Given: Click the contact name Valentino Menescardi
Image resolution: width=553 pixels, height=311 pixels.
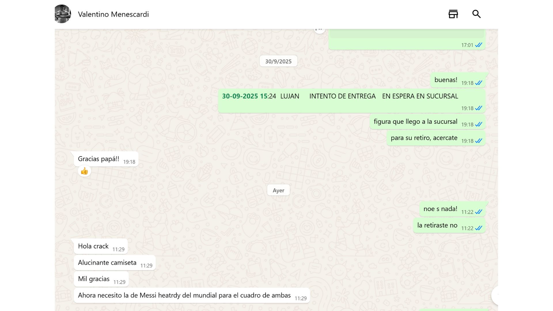Looking at the screenshot, I should [x=113, y=14].
